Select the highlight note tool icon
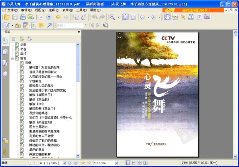 (x=25, y=25)
